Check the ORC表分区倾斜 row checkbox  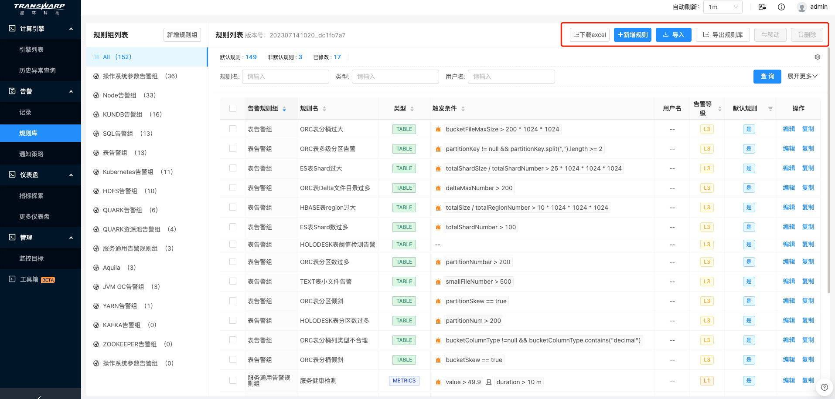233,301
